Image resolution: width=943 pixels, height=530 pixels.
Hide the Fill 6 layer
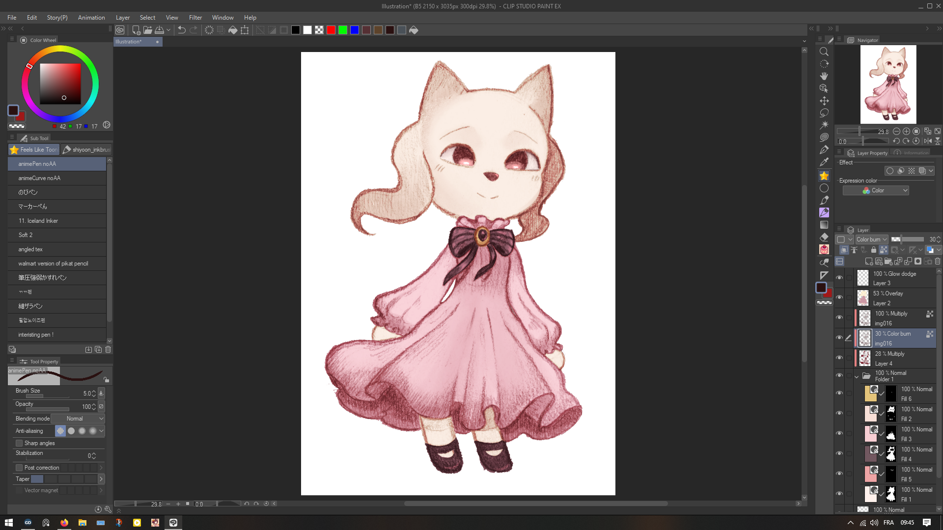click(839, 393)
